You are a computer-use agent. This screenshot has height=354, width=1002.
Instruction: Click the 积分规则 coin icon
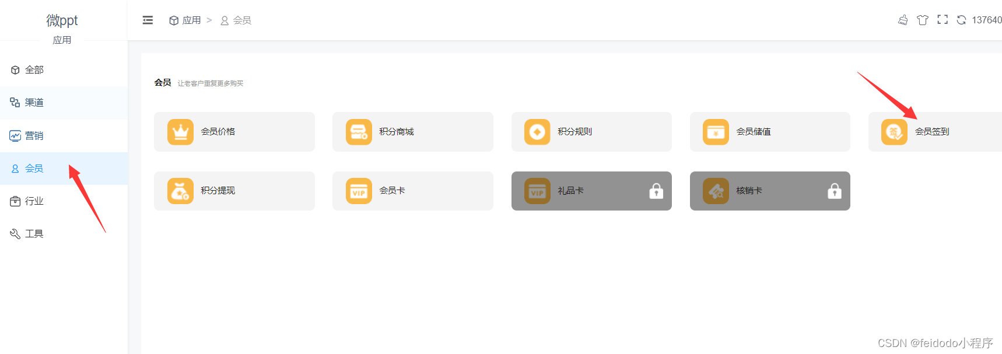coord(537,132)
